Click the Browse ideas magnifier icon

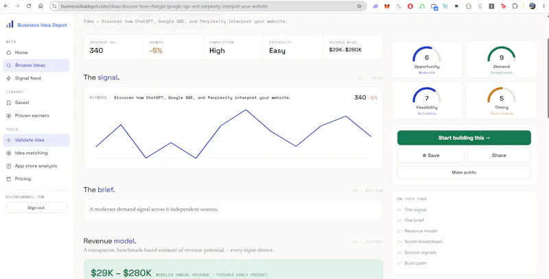pyautogui.click(x=9, y=65)
